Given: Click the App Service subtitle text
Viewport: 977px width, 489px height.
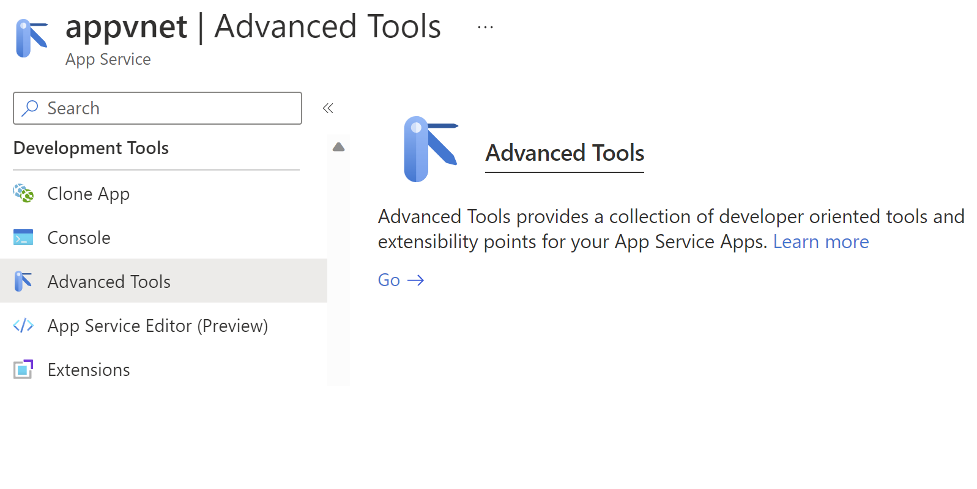Looking at the screenshot, I should pyautogui.click(x=108, y=59).
